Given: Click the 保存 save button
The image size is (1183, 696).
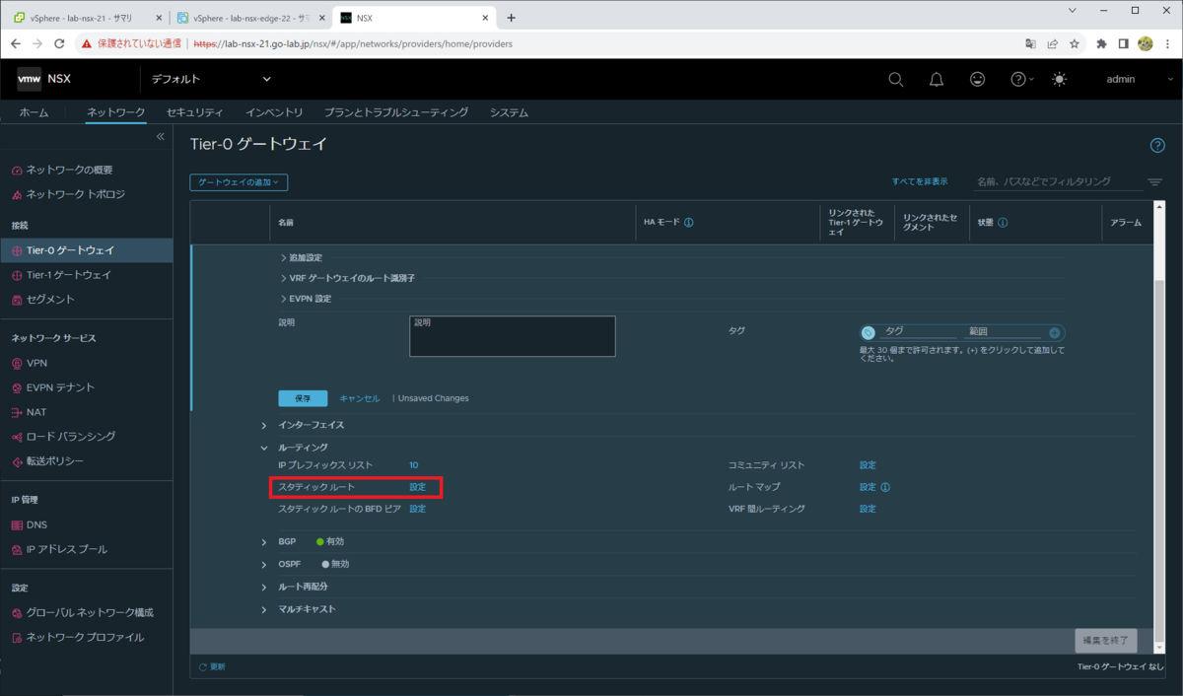Looking at the screenshot, I should click(x=303, y=398).
